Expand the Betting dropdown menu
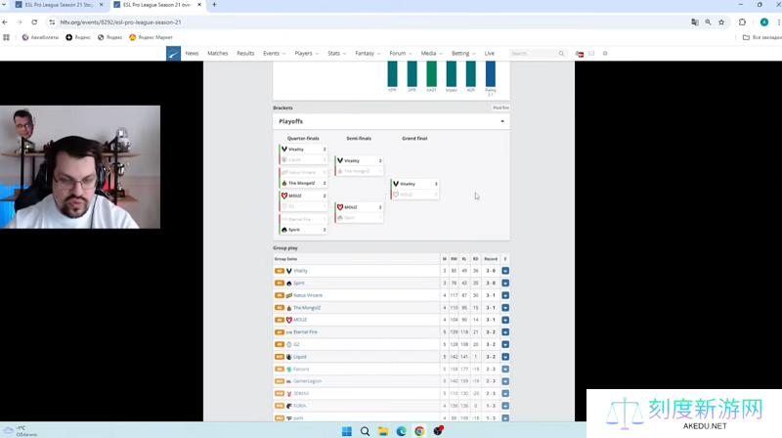The image size is (782, 438). 463,54
